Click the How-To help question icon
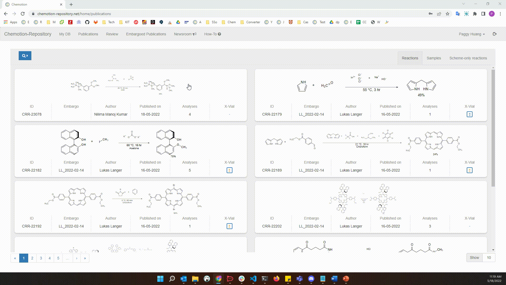Image resolution: width=506 pixels, height=285 pixels. pos(220,34)
